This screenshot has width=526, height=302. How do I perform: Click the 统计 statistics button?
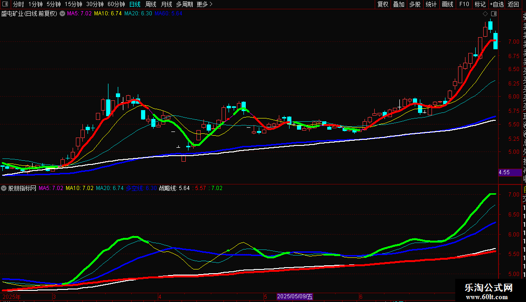[x=431, y=4]
